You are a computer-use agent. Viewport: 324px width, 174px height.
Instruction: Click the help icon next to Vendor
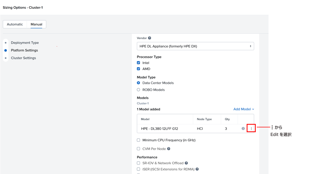tap(150, 38)
